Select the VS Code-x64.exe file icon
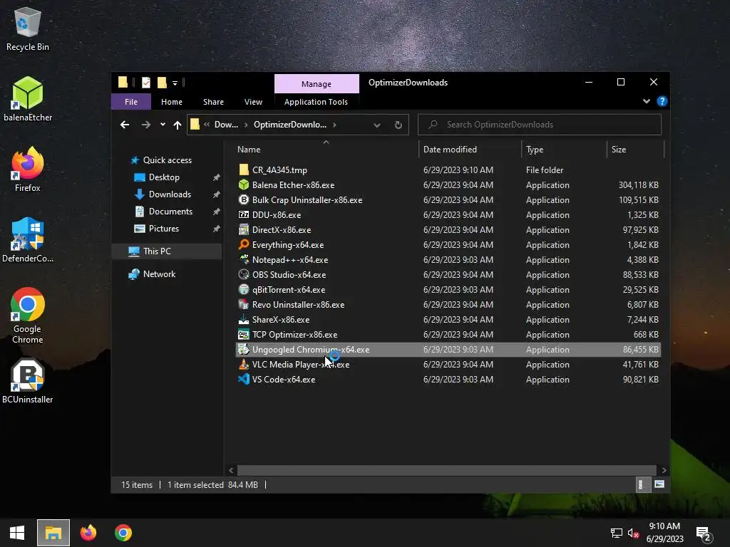 244,379
